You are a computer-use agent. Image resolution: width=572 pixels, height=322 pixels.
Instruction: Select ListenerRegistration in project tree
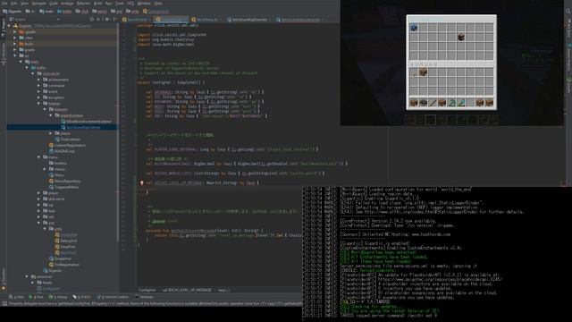(70, 145)
